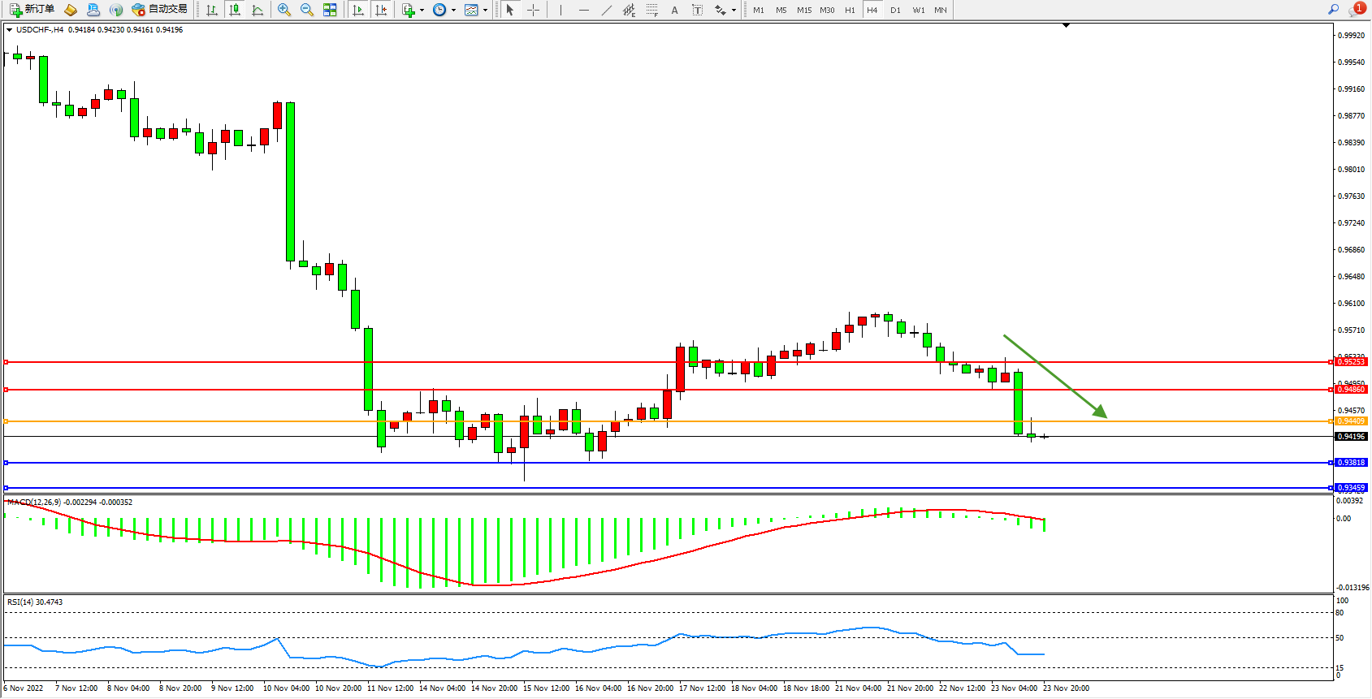Select the Fibonacci retracement tool
The width and height of the screenshot is (1372, 699).
651,10
